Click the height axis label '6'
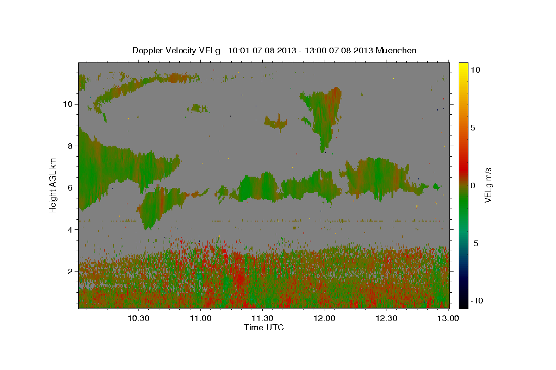The width and height of the screenshot is (556, 370). coord(69,188)
